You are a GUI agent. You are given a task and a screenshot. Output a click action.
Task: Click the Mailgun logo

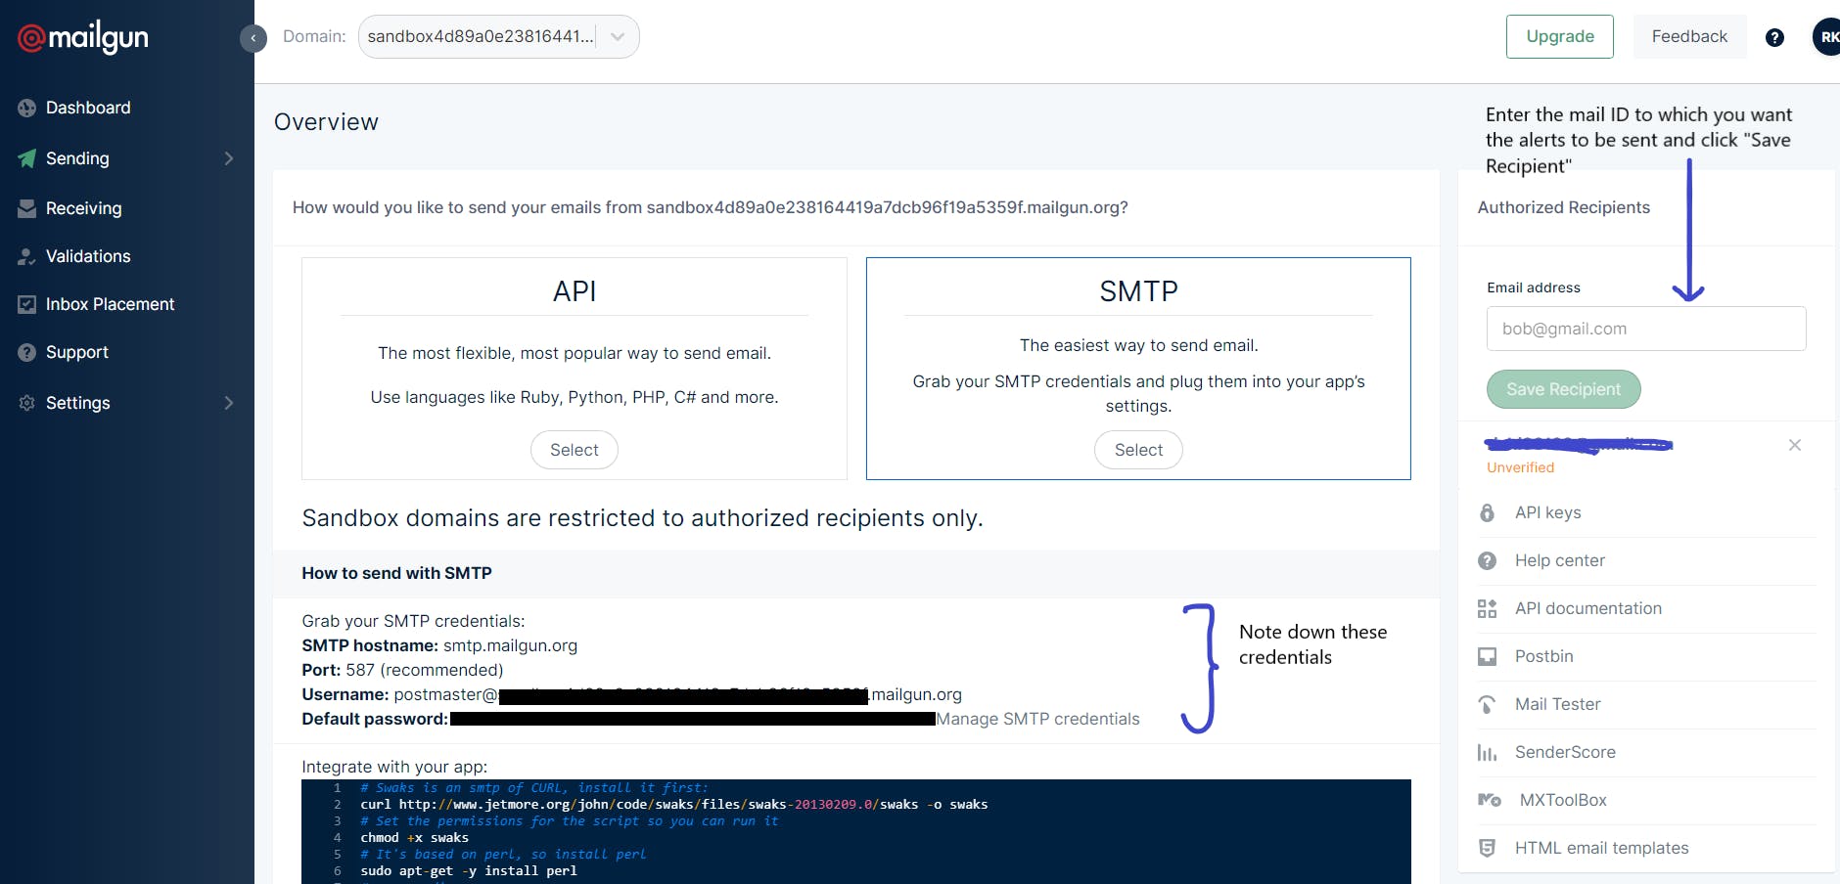(x=83, y=38)
